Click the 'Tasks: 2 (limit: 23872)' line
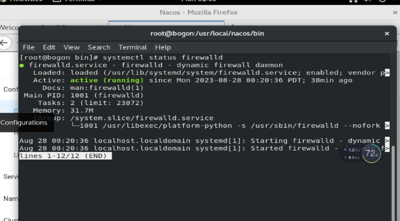Viewport: 400px width, 221px height. (91, 103)
